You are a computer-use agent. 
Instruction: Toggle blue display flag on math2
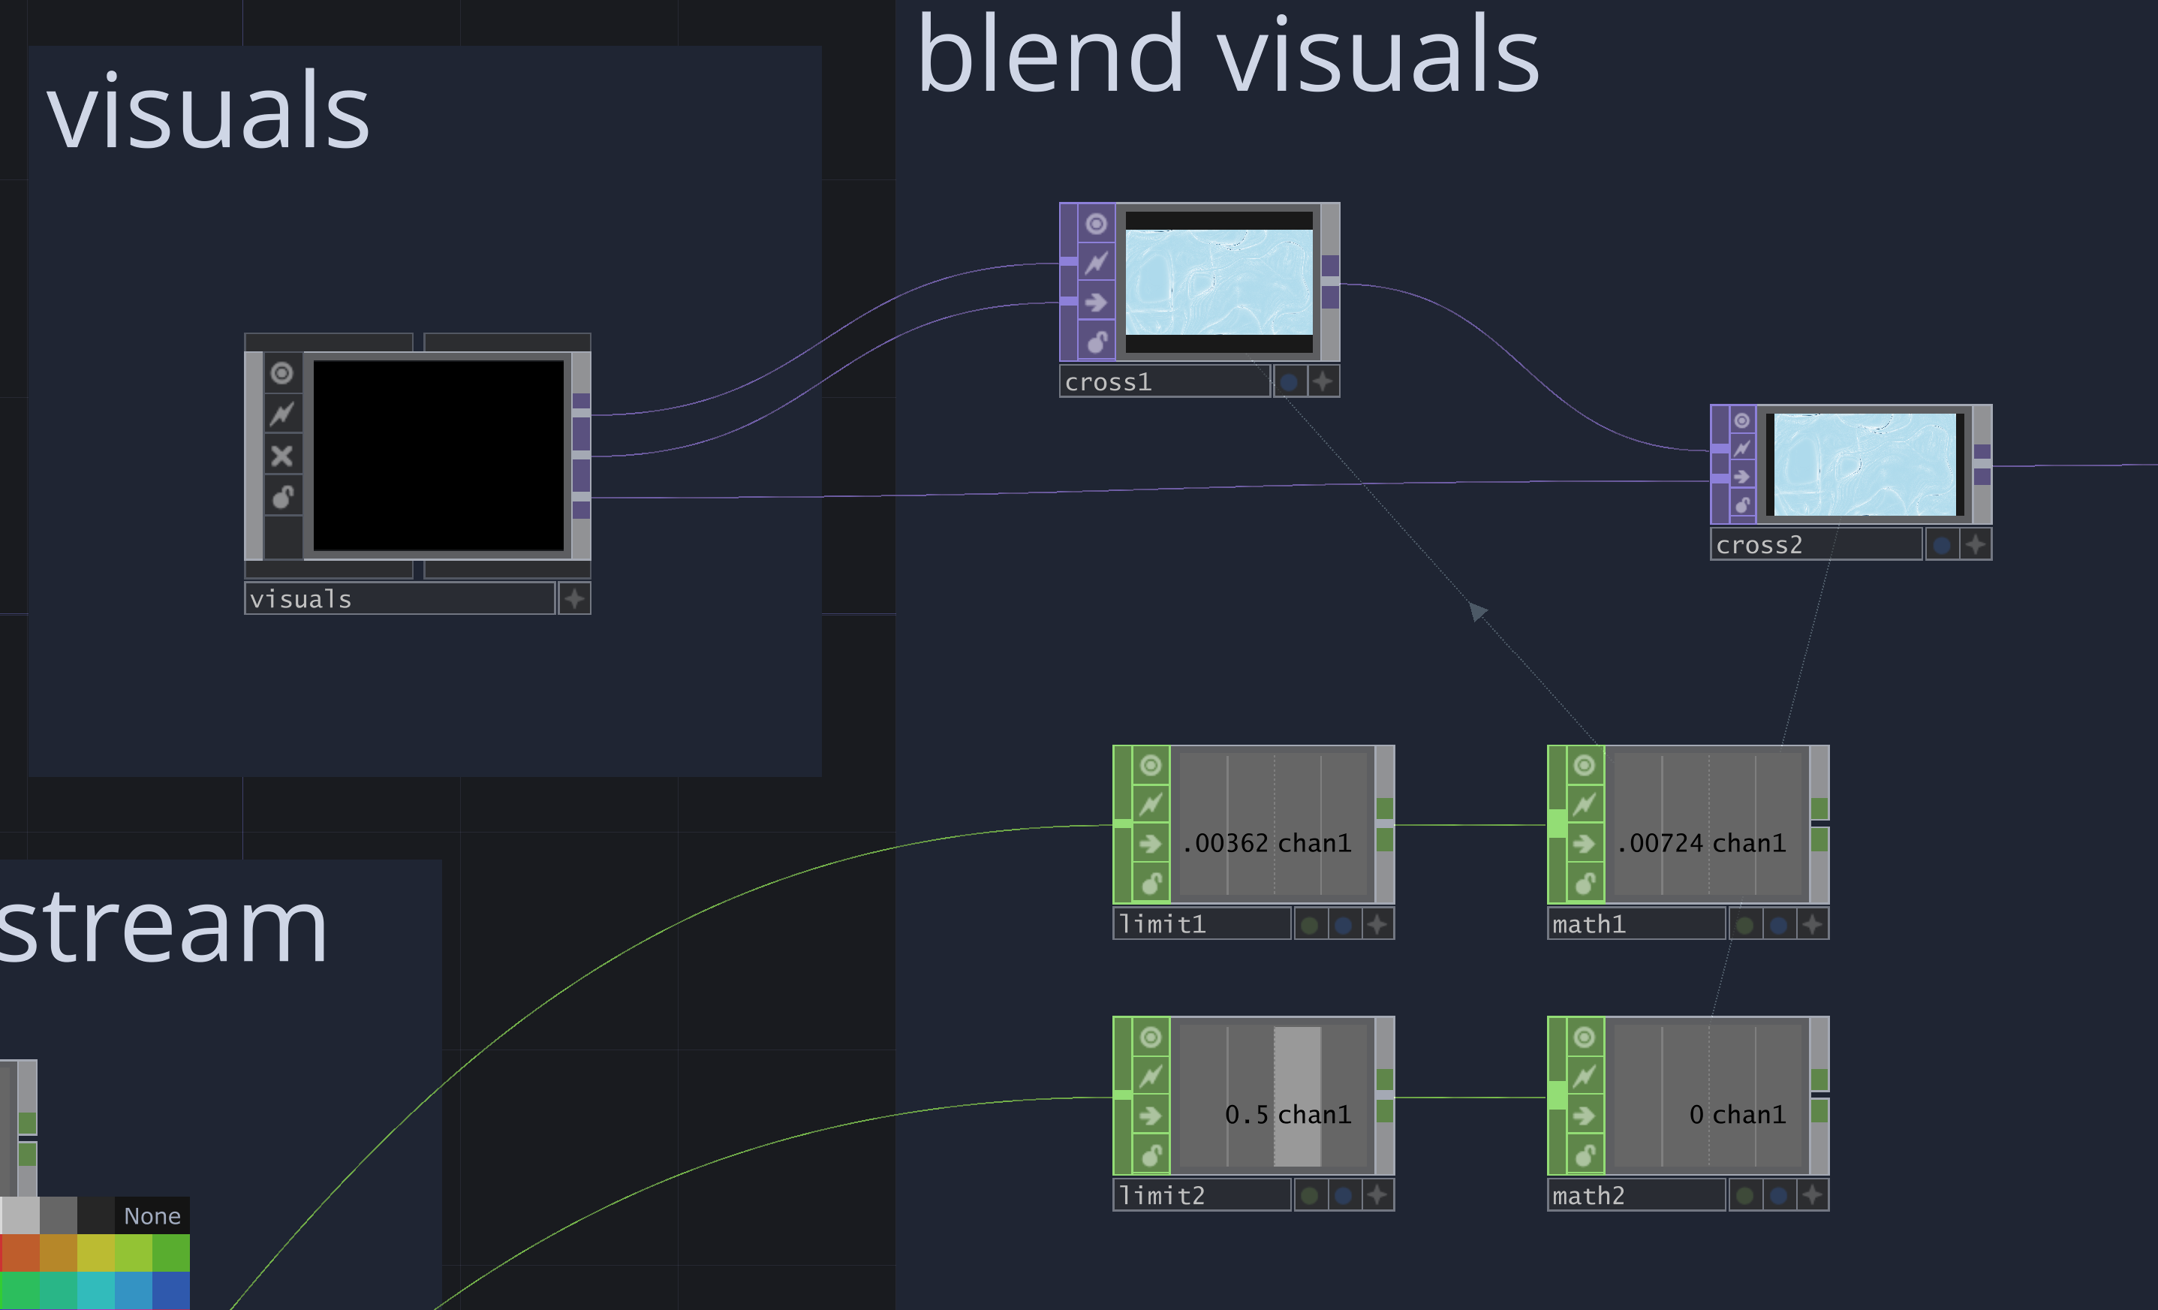(x=1778, y=1195)
